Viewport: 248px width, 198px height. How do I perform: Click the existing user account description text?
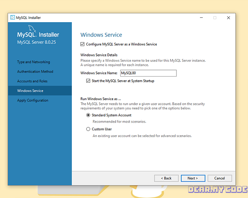[142, 136]
